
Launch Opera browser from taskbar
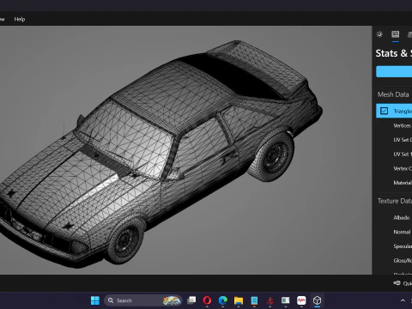(x=207, y=300)
